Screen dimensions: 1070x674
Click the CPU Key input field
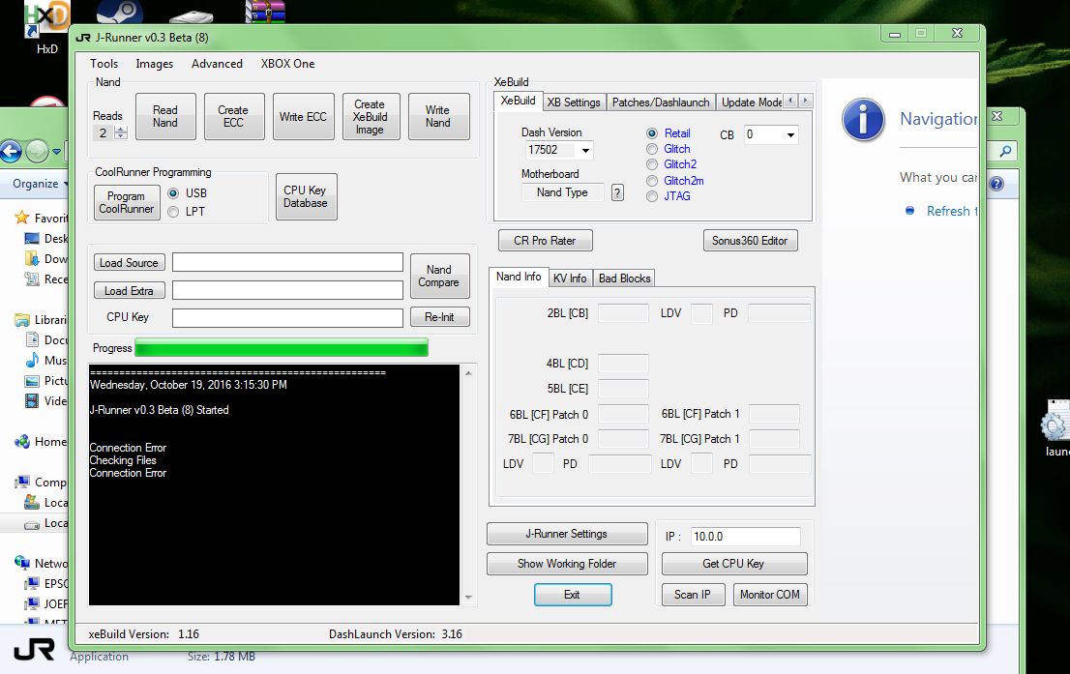pos(287,318)
